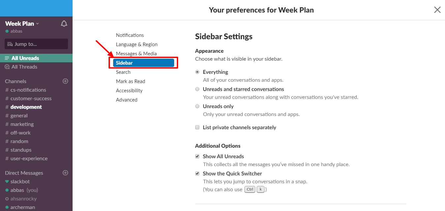Click the All Threads icon
445x211 pixels.
[x=7, y=67]
